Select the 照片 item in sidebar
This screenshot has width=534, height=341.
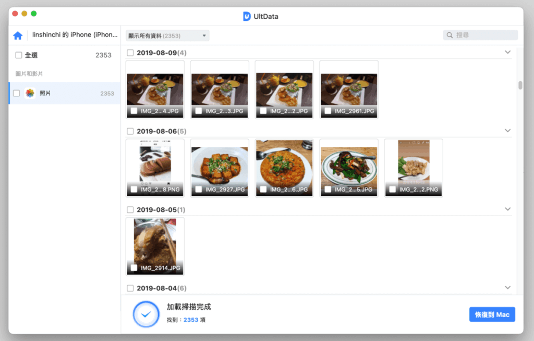63,93
